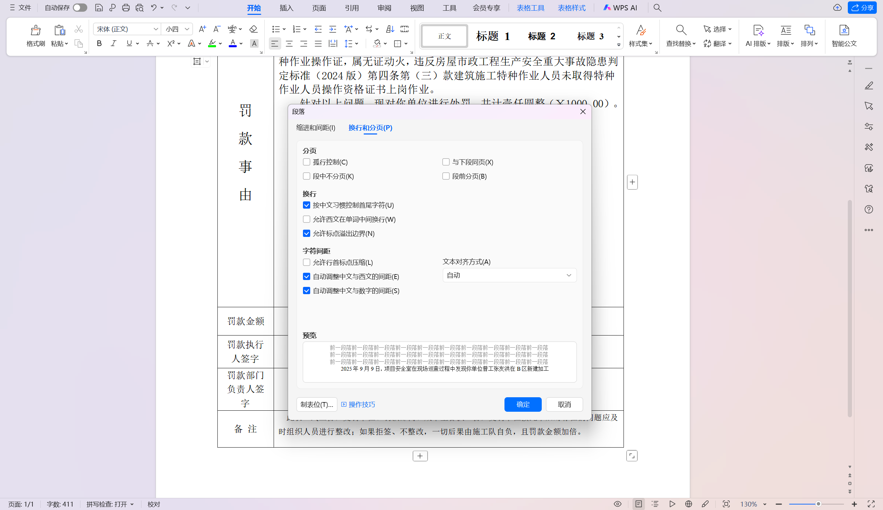Viewport: 883px width, 510px height.
Task: Click the help question mark in right sidebar
Action: 869,209
